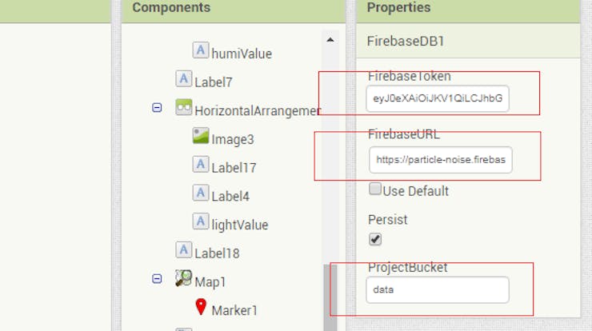Enable the Use Default checkbox
Image resolution: width=592 pixels, height=331 pixels.
point(375,189)
